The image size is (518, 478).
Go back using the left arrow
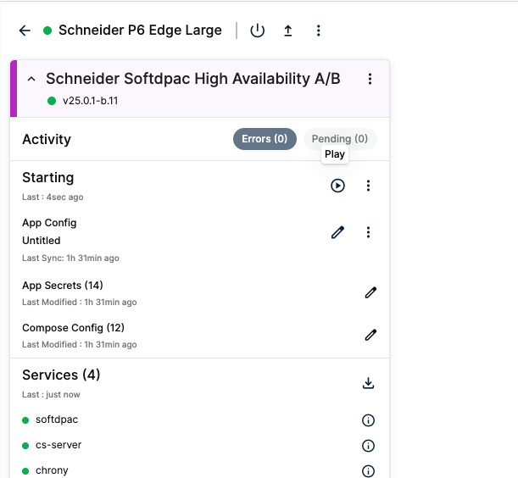[25, 31]
